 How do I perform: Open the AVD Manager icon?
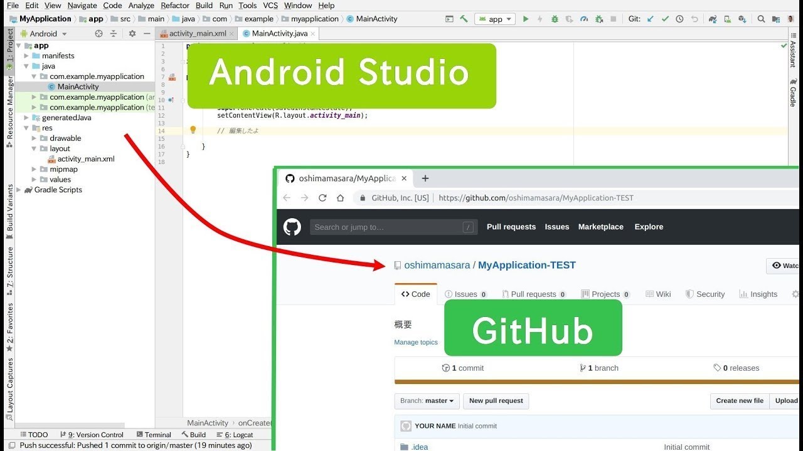coord(727,19)
